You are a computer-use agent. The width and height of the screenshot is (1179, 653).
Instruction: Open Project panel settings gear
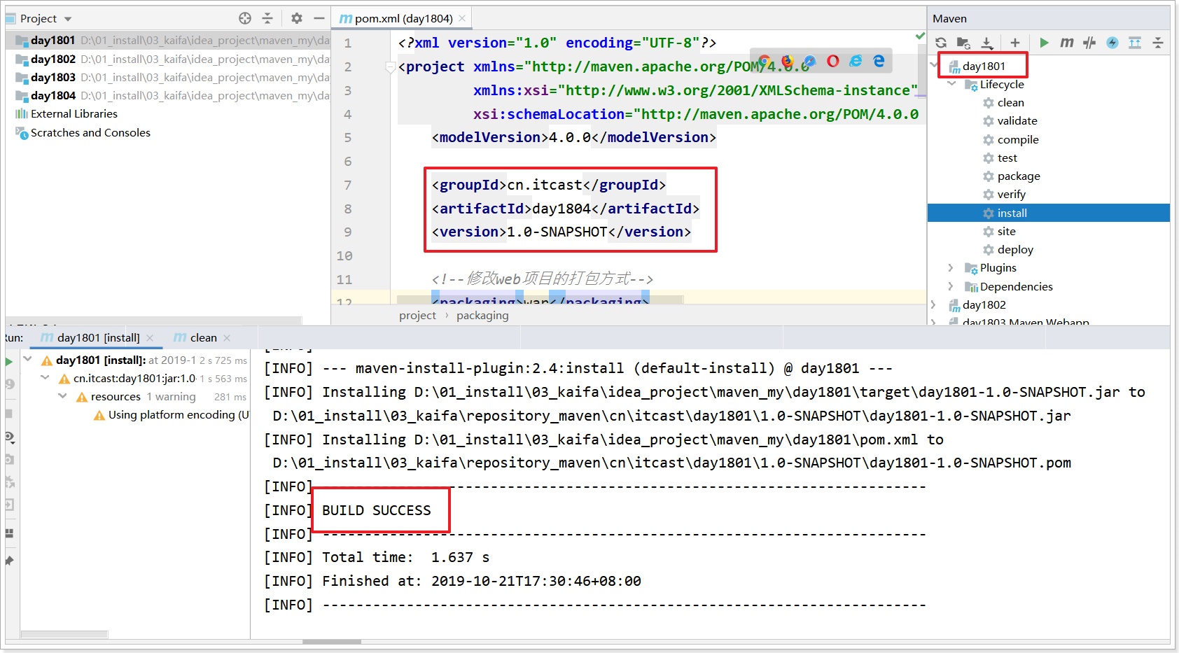pyautogui.click(x=297, y=18)
